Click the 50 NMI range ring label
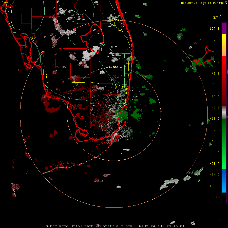The height and width of the screenshot is (228, 228). [114, 67]
